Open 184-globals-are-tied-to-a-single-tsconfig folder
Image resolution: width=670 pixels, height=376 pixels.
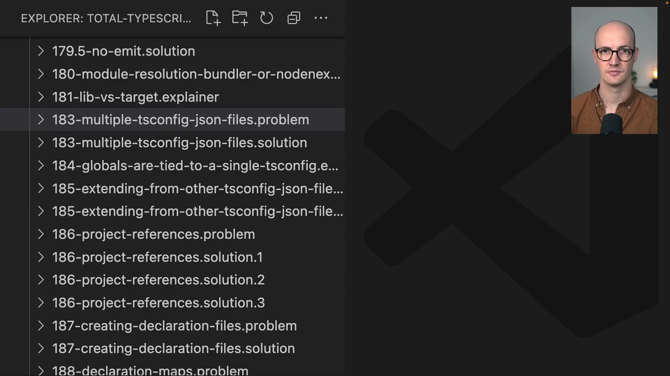tap(195, 166)
